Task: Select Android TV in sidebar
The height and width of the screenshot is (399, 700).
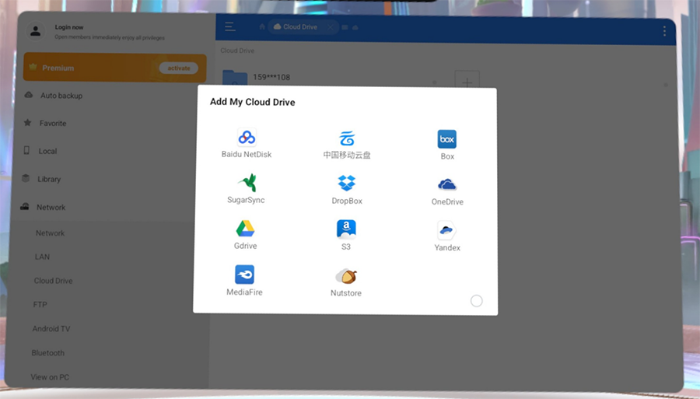Action: tap(51, 328)
